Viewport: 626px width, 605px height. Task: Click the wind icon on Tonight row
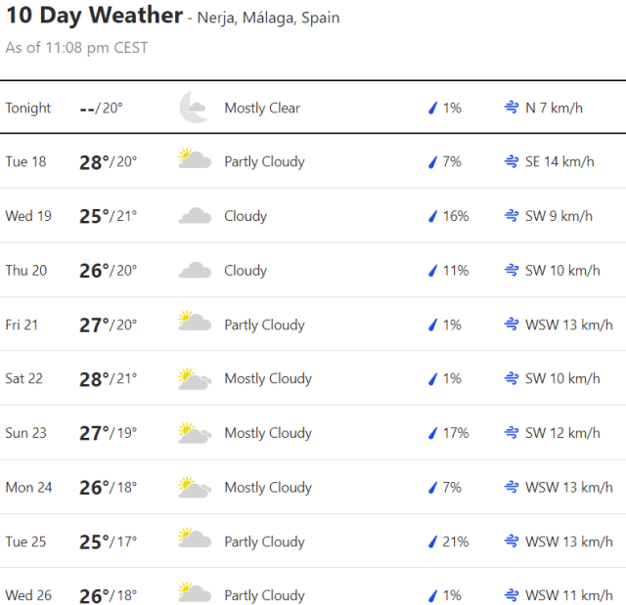(511, 108)
